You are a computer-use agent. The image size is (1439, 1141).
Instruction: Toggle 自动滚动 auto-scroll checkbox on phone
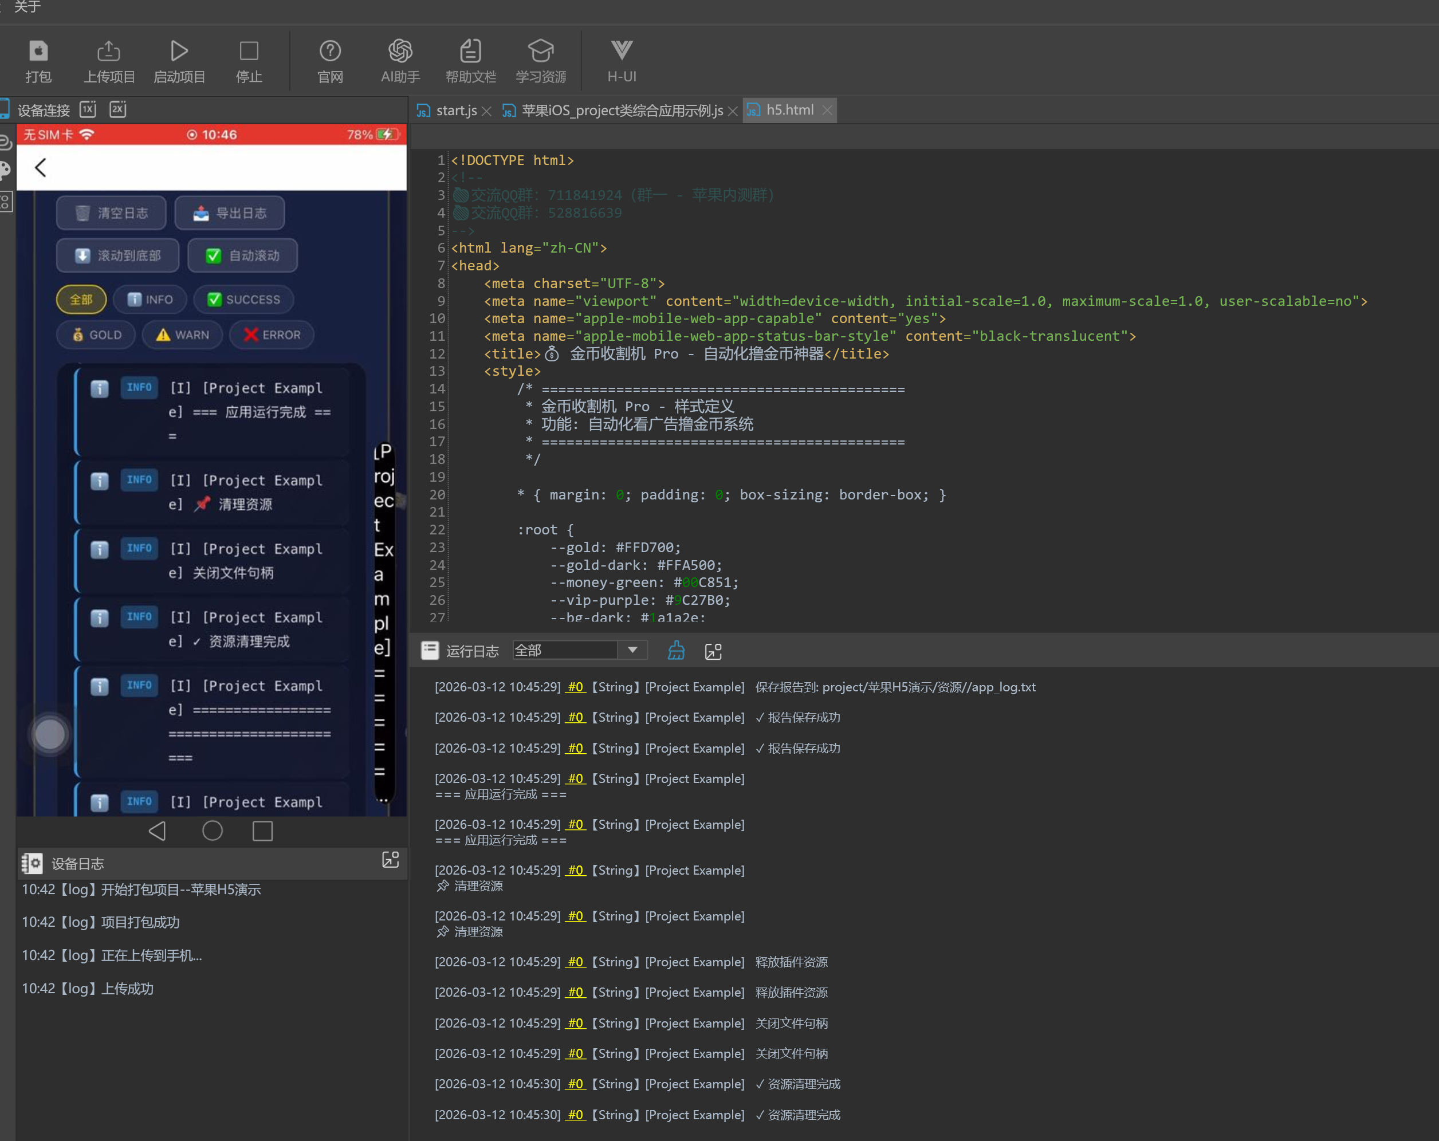pyautogui.click(x=214, y=256)
